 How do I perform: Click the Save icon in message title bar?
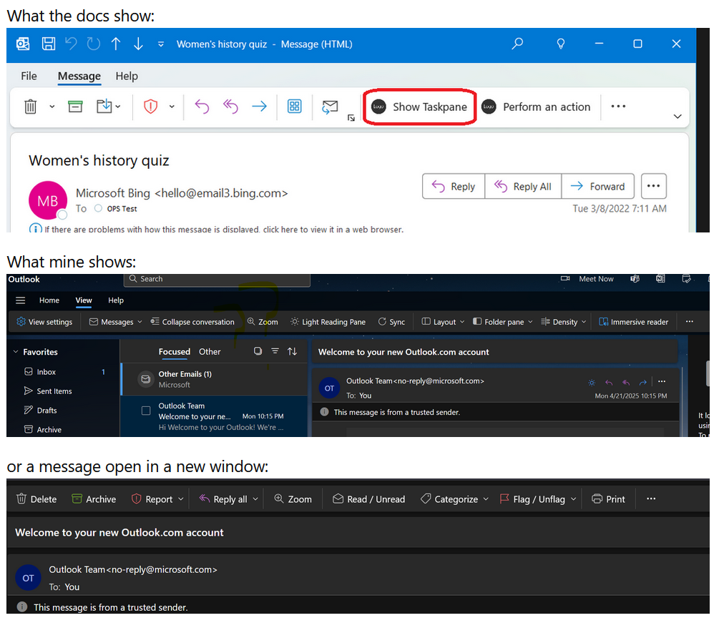(x=49, y=44)
